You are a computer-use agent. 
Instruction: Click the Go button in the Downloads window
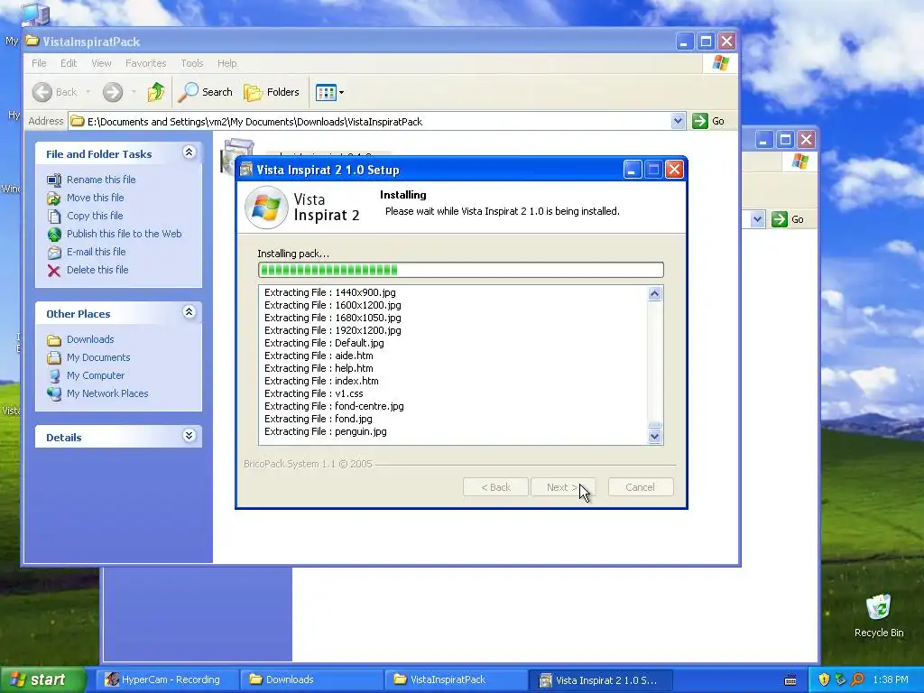[x=788, y=219]
